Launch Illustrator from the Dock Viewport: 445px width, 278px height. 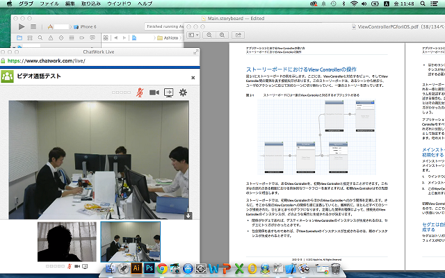pos(136,268)
